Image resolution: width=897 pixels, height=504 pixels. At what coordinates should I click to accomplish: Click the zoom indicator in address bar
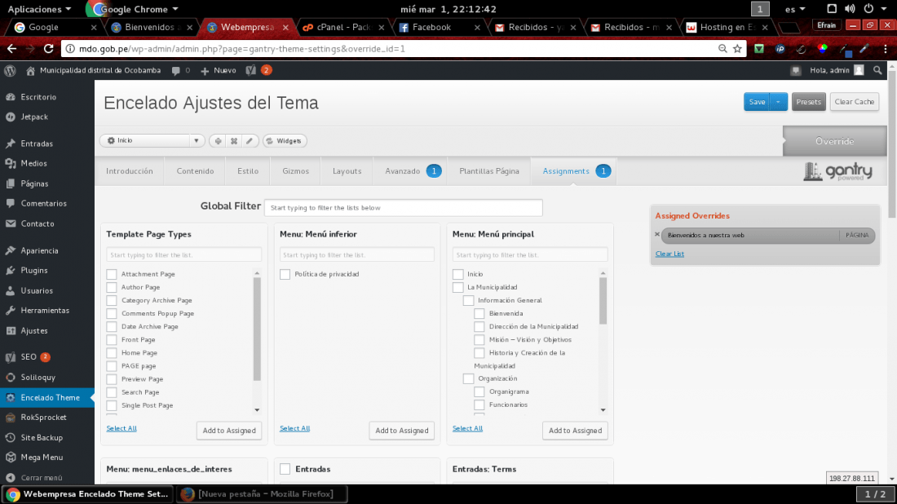point(722,49)
